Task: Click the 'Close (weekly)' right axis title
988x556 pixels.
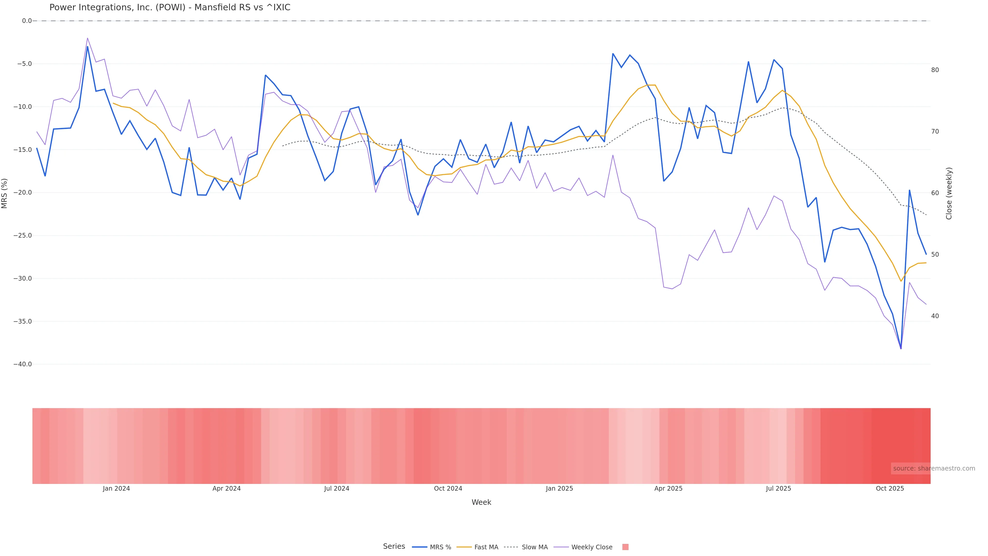Action: point(949,193)
